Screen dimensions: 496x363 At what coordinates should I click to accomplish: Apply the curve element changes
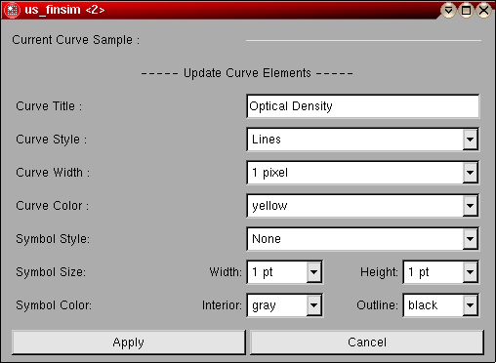129,343
